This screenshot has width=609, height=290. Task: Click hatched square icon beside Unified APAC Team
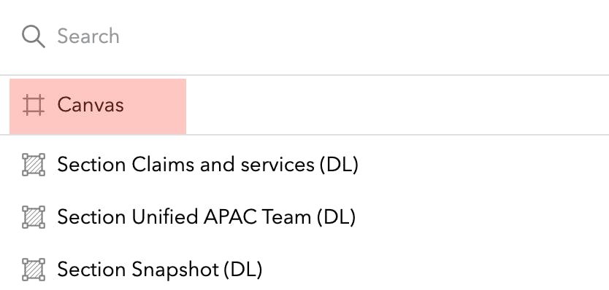click(x=34, y=217)
